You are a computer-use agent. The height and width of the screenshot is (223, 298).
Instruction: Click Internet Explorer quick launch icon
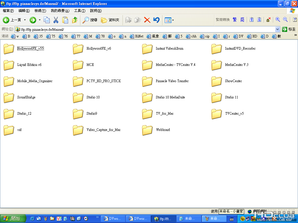(x=32, y=219)
